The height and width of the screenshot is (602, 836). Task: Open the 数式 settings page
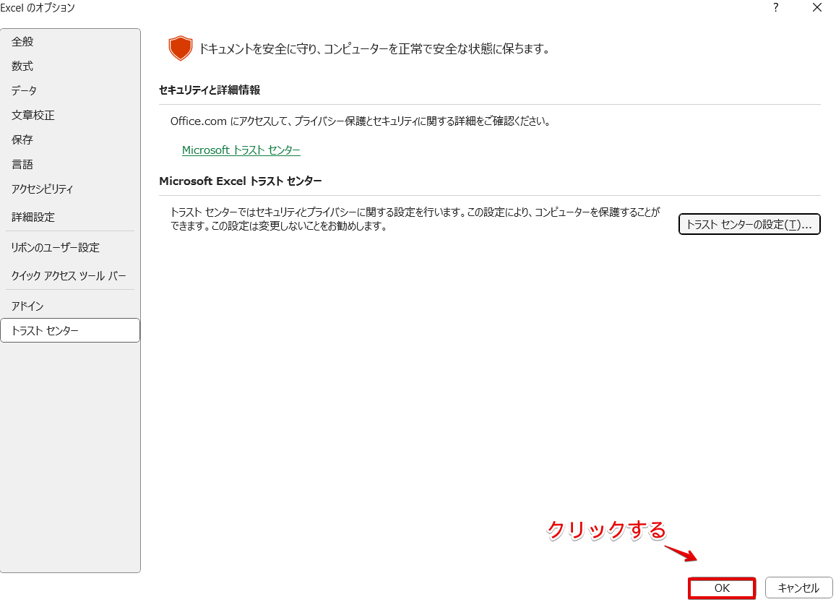point(22,66)
